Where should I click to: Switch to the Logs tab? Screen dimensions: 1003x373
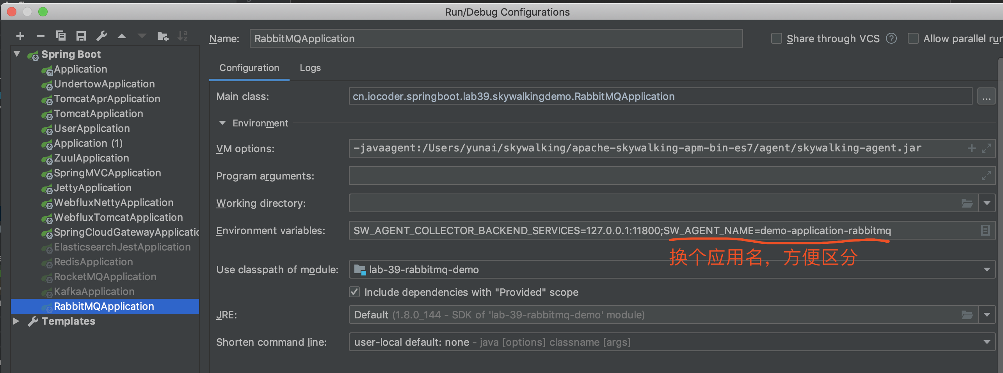310,68
